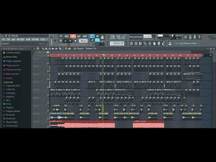Click the master volume slider
Viewport: 216px width, 162px height.
52,40
